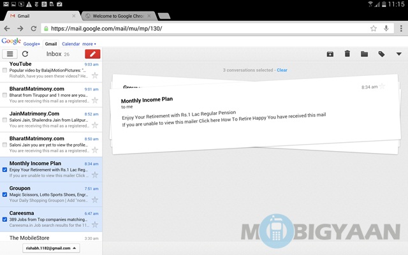Reload the page in Chrome

click(x=34, y=28)
